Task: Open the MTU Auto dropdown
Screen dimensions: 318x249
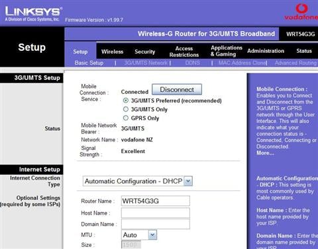Action: coord(139,235)
